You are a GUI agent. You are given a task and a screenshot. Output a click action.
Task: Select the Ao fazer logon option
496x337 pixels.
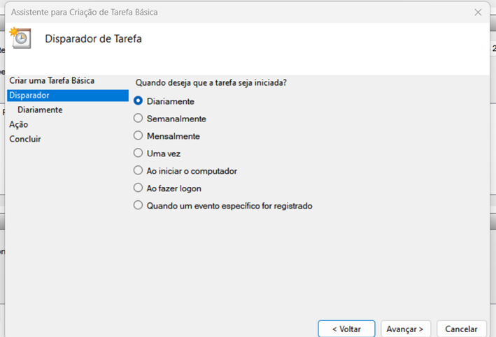tap(139, 188)
